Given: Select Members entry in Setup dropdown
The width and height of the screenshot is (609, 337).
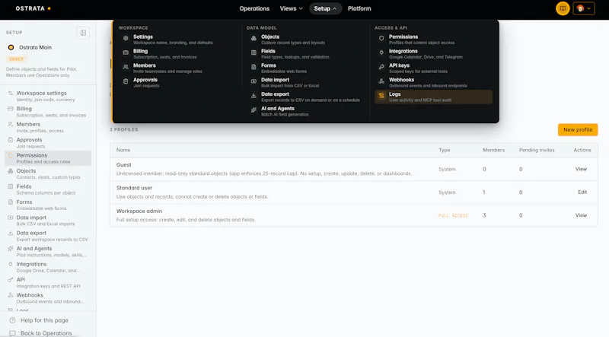Looking at the screenshot, I should pos(177,68).
